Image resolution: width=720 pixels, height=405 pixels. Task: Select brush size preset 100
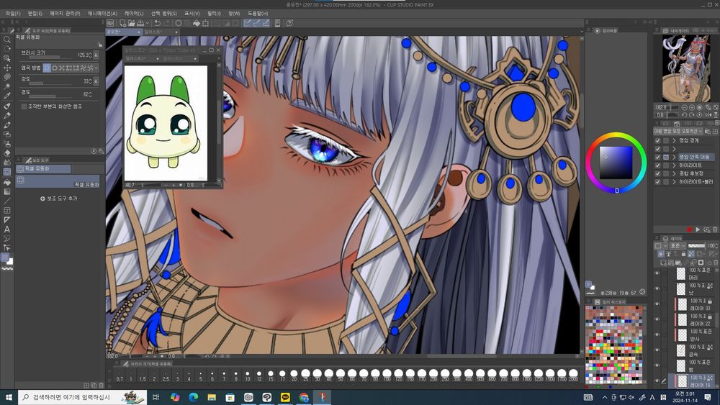click(x=387, y=376)
